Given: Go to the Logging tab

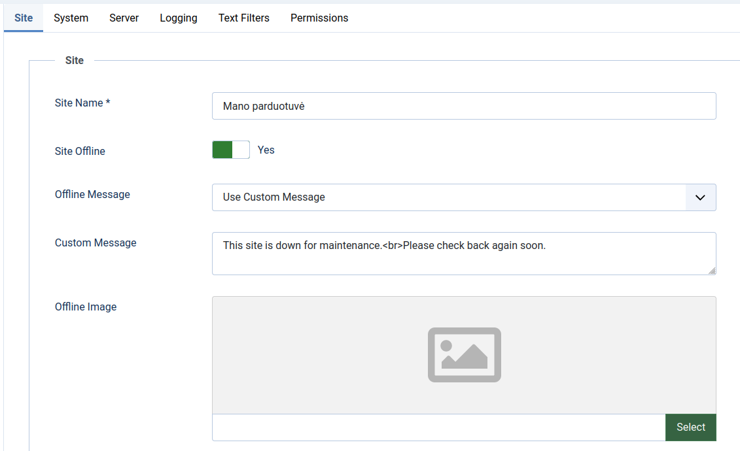Looking at the screenshot, I should pyautogui.click(x=178, y=18).
